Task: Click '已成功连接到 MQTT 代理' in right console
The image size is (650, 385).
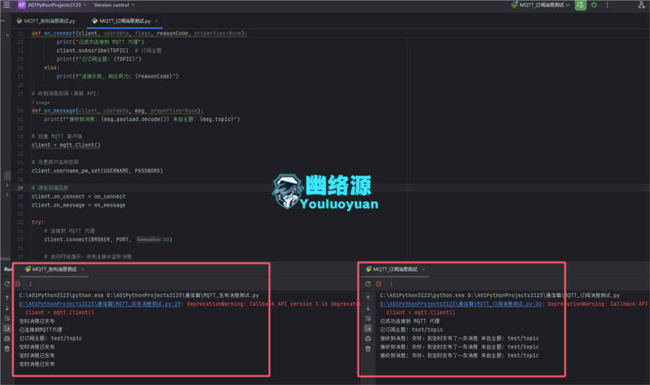Action: click(410, 321)
